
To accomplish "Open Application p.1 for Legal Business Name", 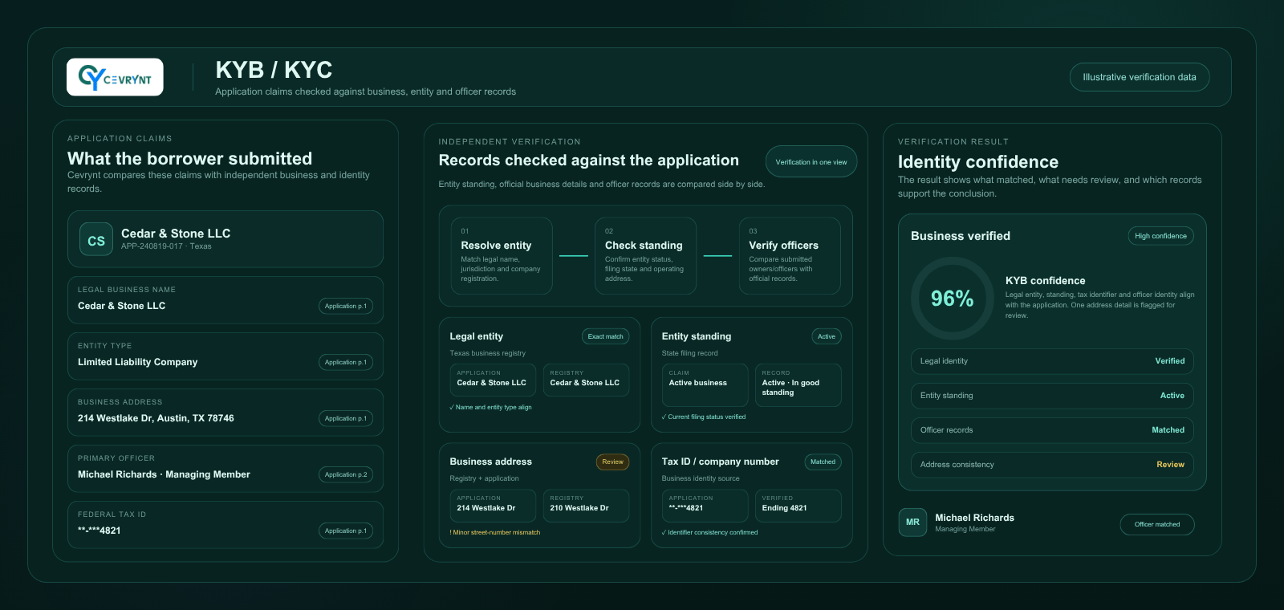I will tap(346, 306).
